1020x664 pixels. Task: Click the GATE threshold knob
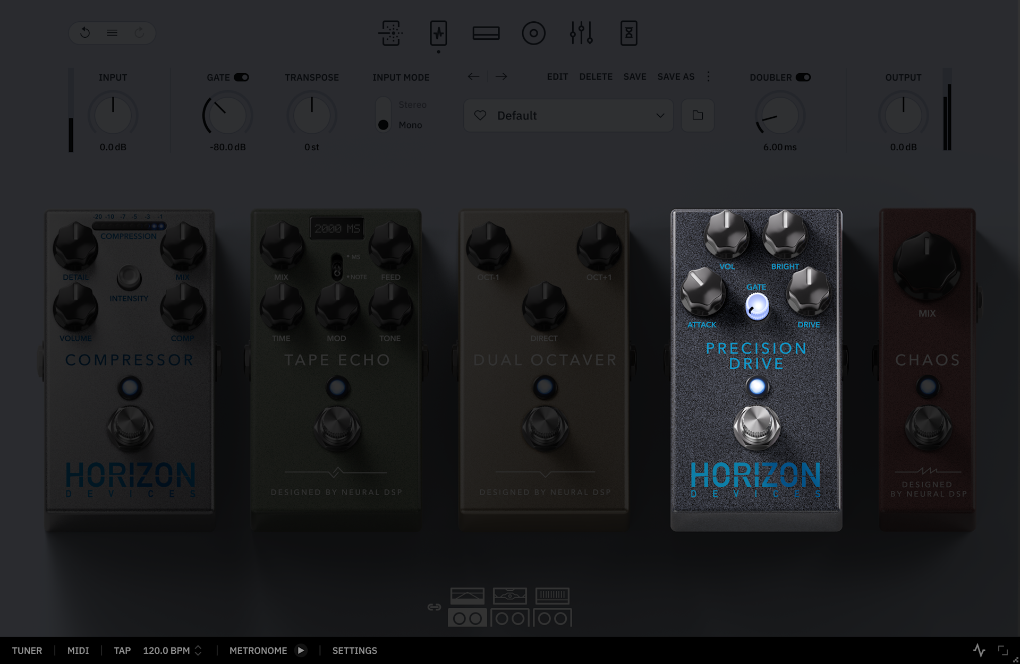click(x=227, y=115)
